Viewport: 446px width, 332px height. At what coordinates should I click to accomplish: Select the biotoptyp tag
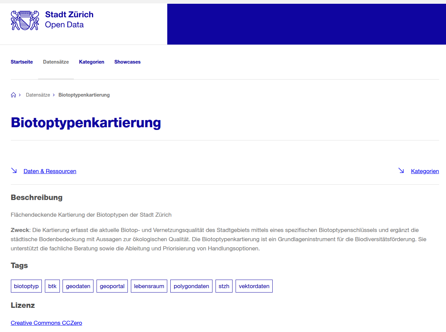click(x=27, y=286)
